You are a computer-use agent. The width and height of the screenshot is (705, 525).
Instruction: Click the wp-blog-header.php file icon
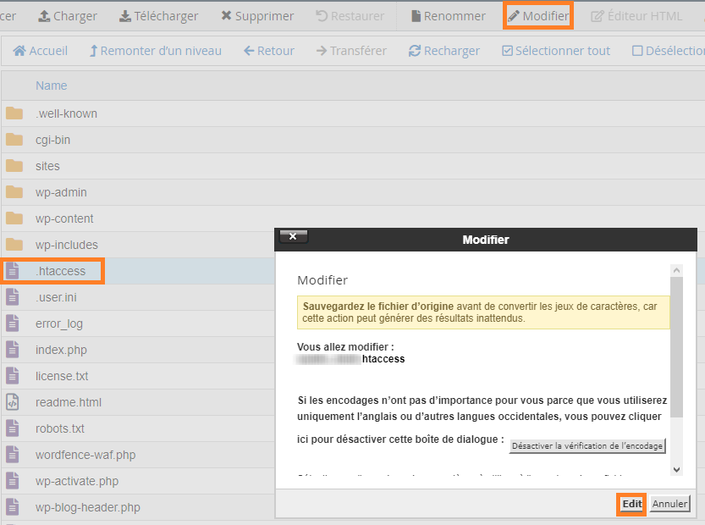[x=13, y=507]
